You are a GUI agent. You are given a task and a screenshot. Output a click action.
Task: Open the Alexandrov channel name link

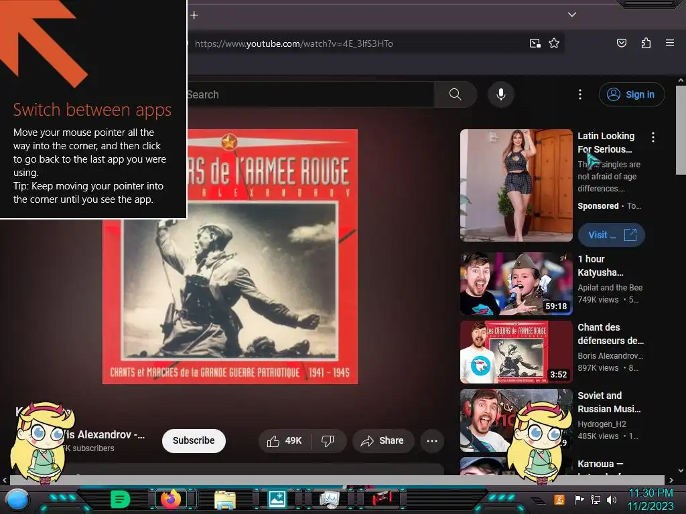pyautogui.click(x=105, y=435)
